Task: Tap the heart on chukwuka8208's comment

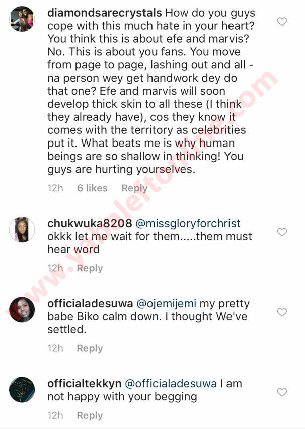Action: click(282, 232)
